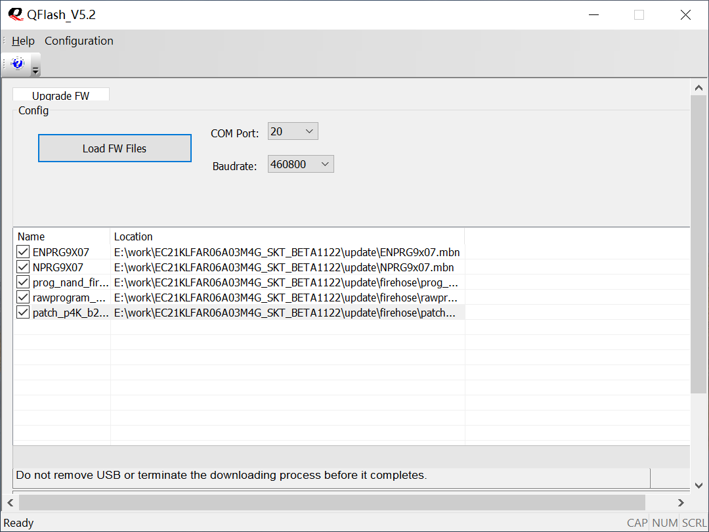Click the NPRG9X07 name text
This screenshot has width=709, height=532.
tap(58, 267)
